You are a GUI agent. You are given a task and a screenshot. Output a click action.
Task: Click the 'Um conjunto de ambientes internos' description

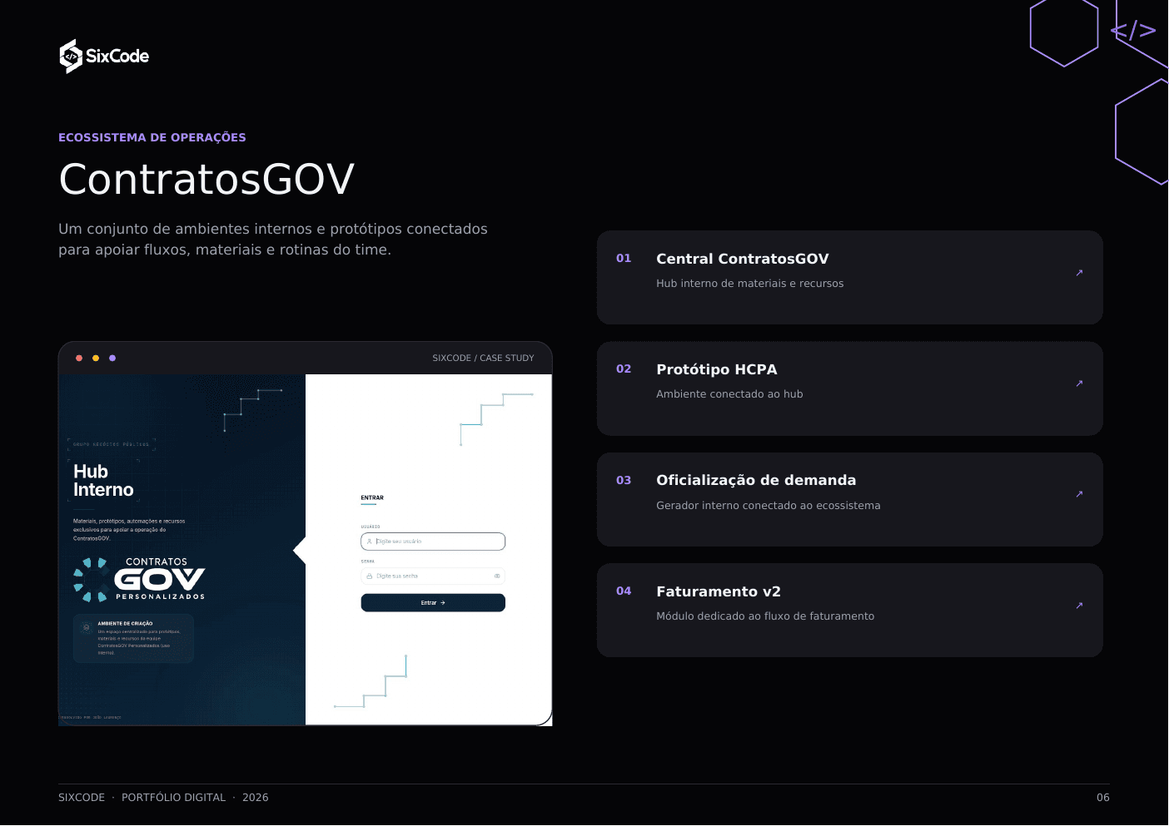273,240
